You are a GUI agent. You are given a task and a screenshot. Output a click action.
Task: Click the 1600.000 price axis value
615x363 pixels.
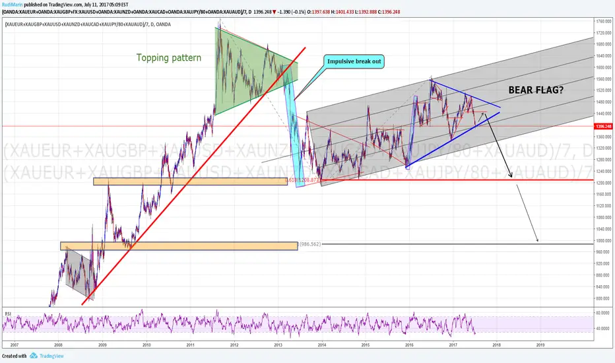click(603, 67)
